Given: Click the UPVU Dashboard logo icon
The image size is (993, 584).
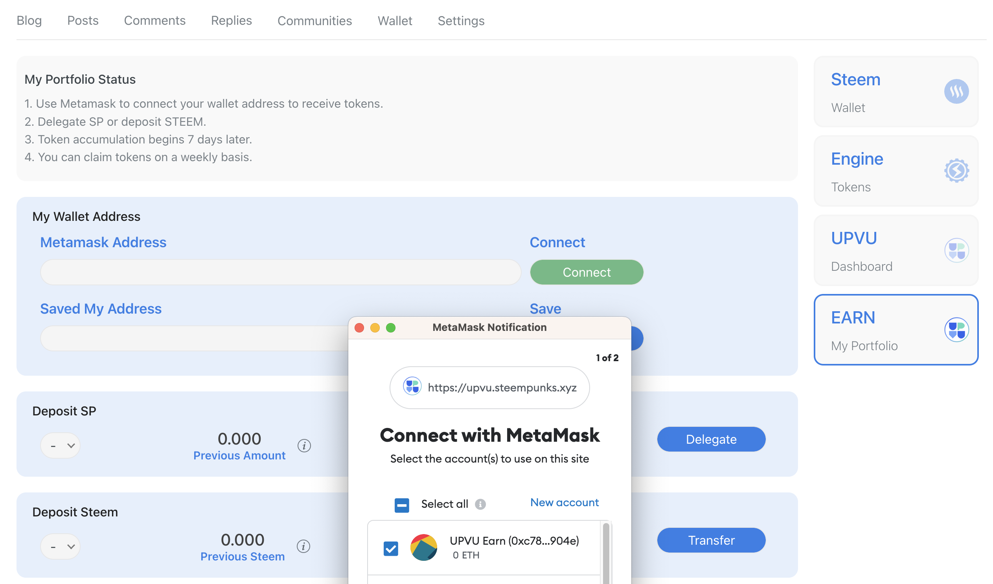Looking at the screenshot, I should coord(956,250).
